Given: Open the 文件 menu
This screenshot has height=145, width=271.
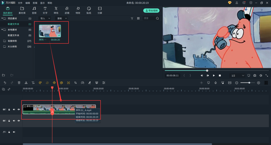Looking at the screenshot, I should click(20, 3).
